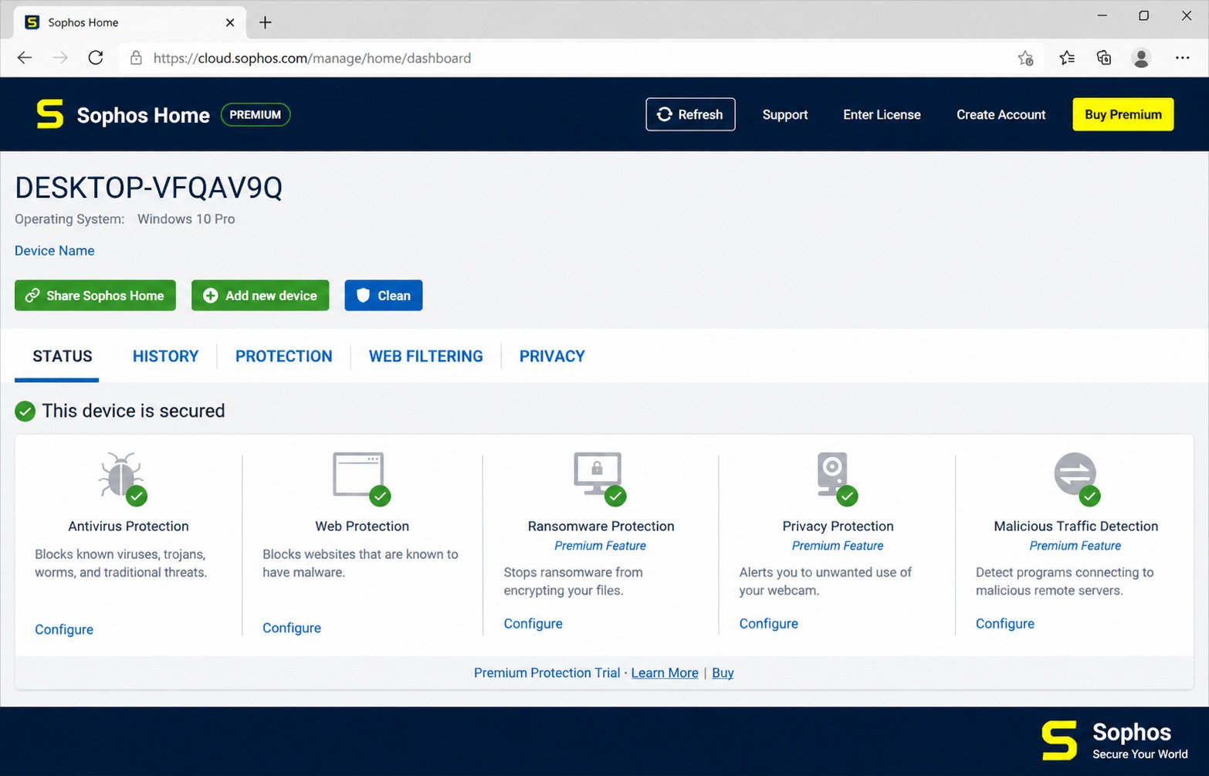
Task: Switch to the HISTORY tab
Action: point(165,356)
